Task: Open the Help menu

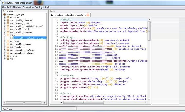Action: point(48,7)
